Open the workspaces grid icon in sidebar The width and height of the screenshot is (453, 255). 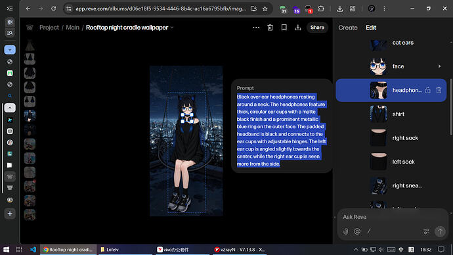click(10, 22)
